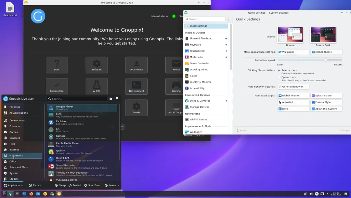Viewport: 351px width, 198px height.
Task: Open QWinFF media converter
Action: [82, 152]
